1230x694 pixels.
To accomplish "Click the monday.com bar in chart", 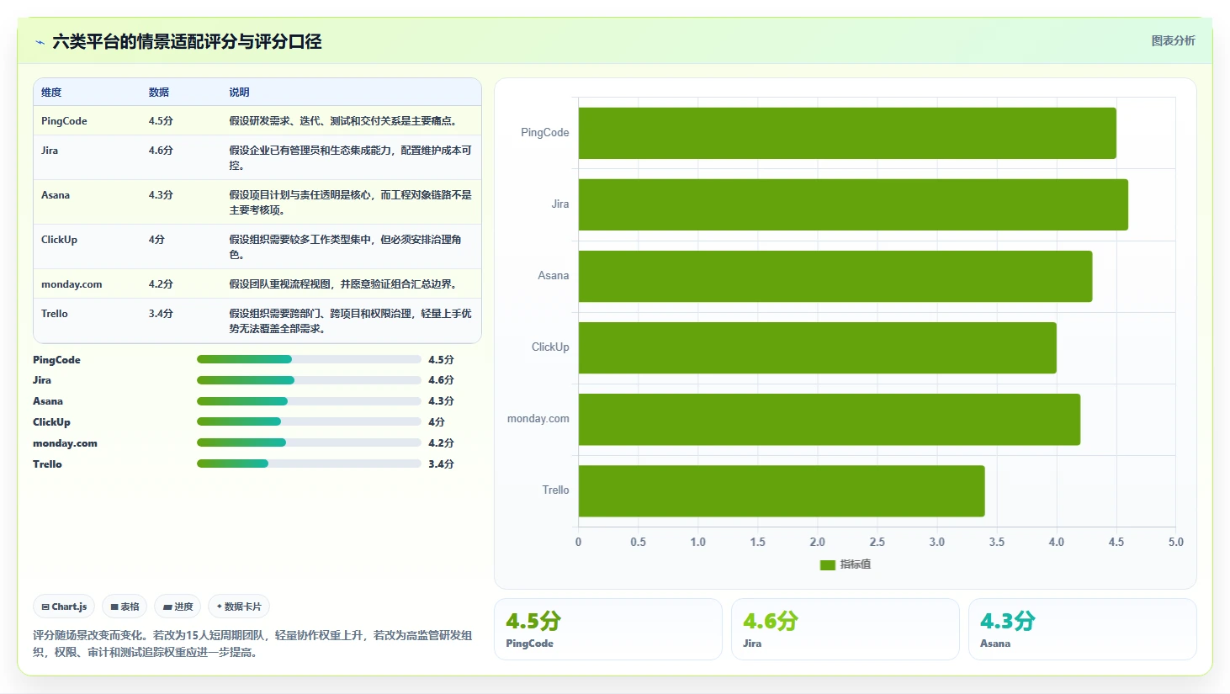I will [830, 419].
